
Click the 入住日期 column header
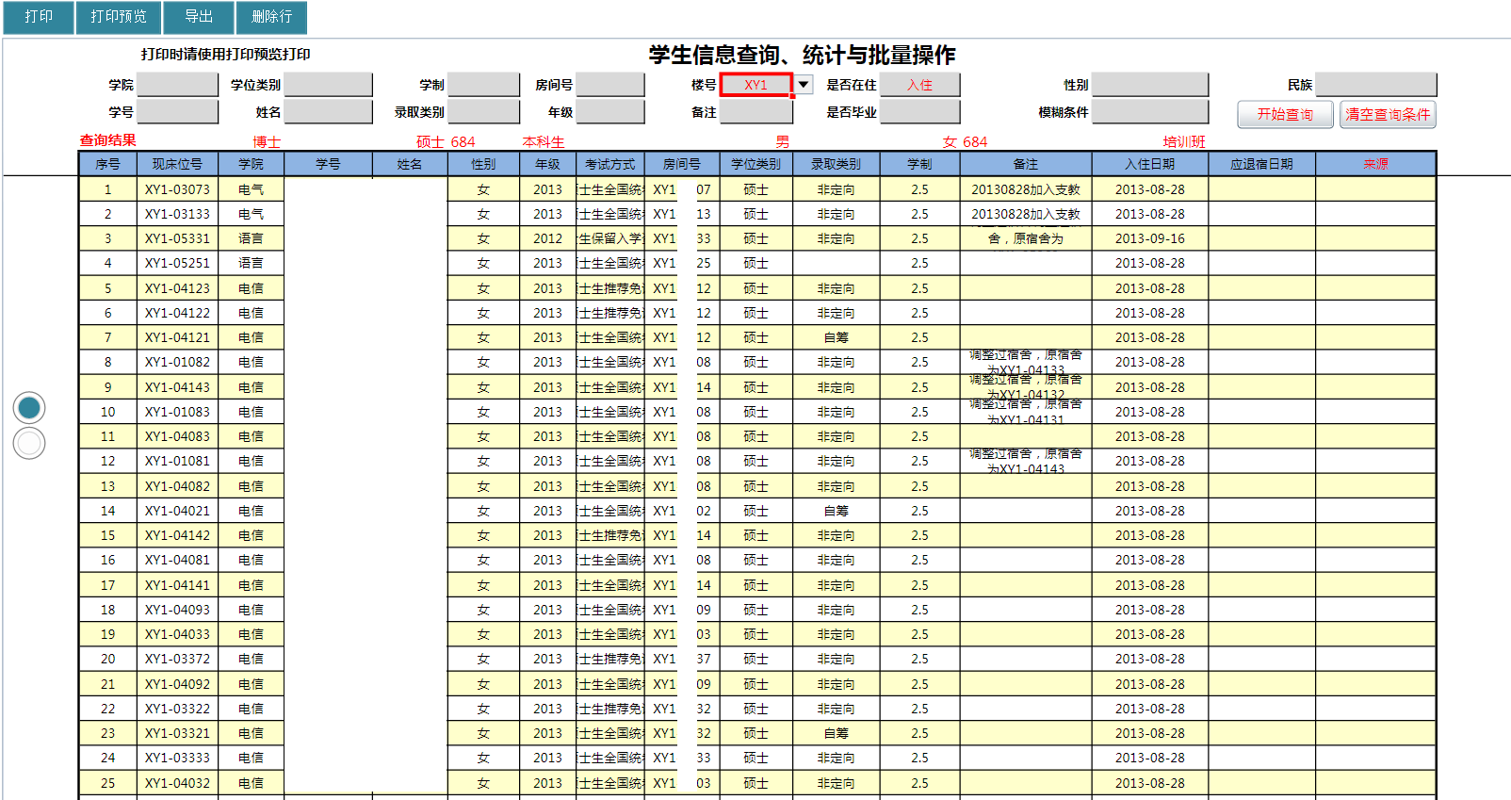pyautogui.click(x=1149, y=164)
